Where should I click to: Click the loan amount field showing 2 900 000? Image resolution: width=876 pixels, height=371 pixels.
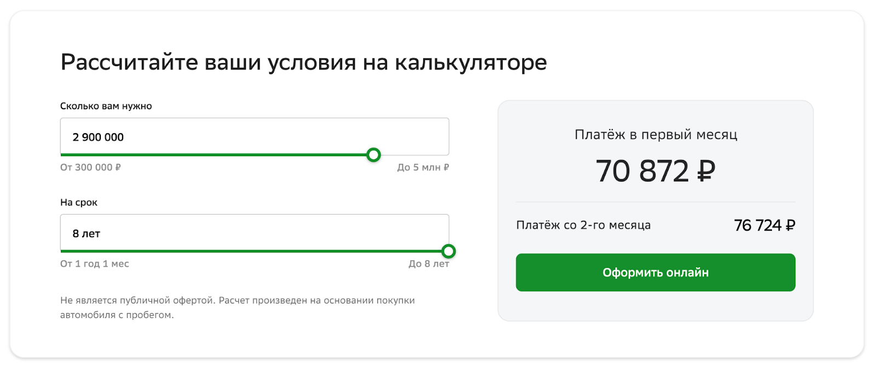[255, 137]
